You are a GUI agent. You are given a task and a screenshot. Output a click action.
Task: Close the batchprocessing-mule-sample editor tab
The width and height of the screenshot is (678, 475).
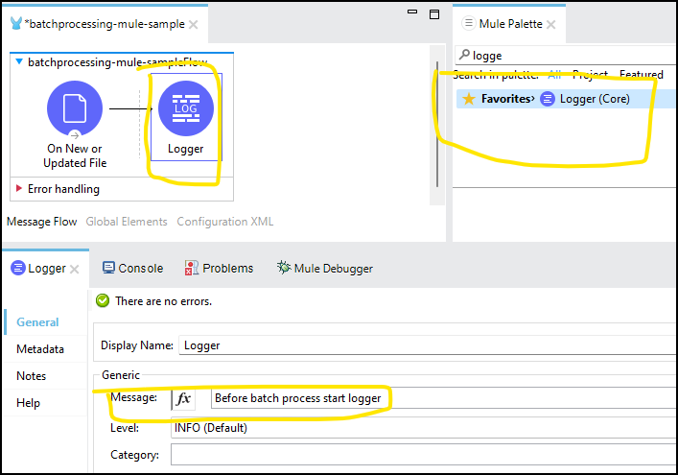[194, 24]
